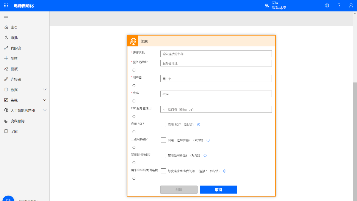Click the blue 取消 button
The height and width of the screenshot is (201, 357).
(x=218, y=190)
